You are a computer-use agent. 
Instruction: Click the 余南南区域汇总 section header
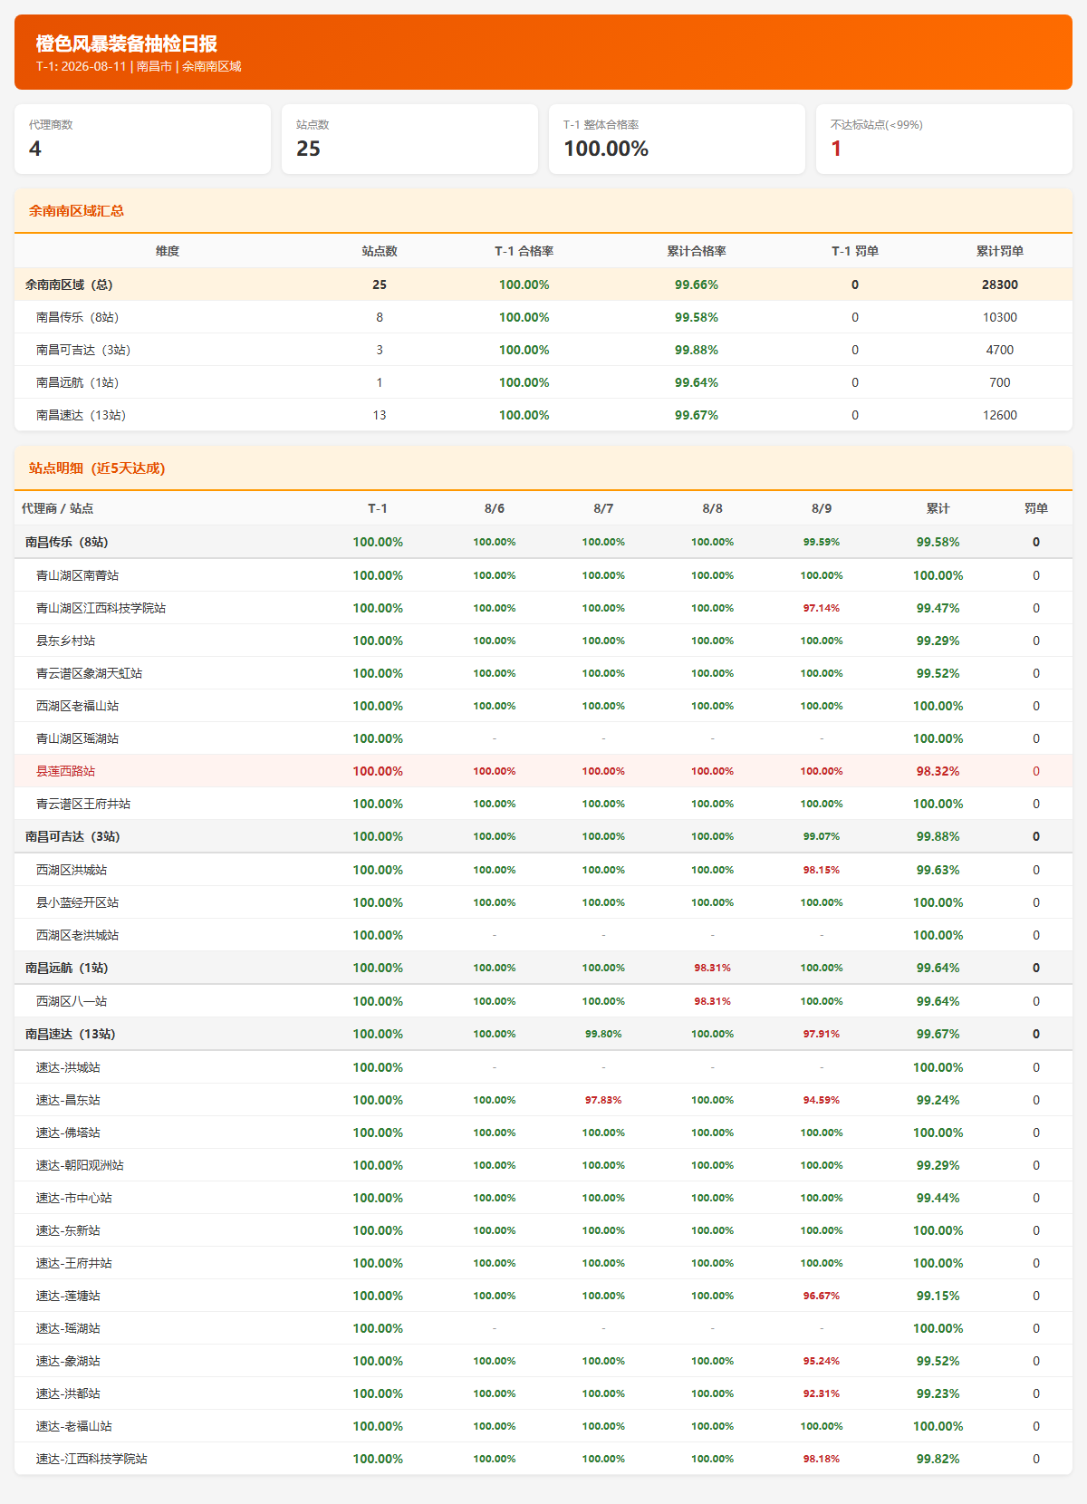pyautogui.click(x=543, y=211)
